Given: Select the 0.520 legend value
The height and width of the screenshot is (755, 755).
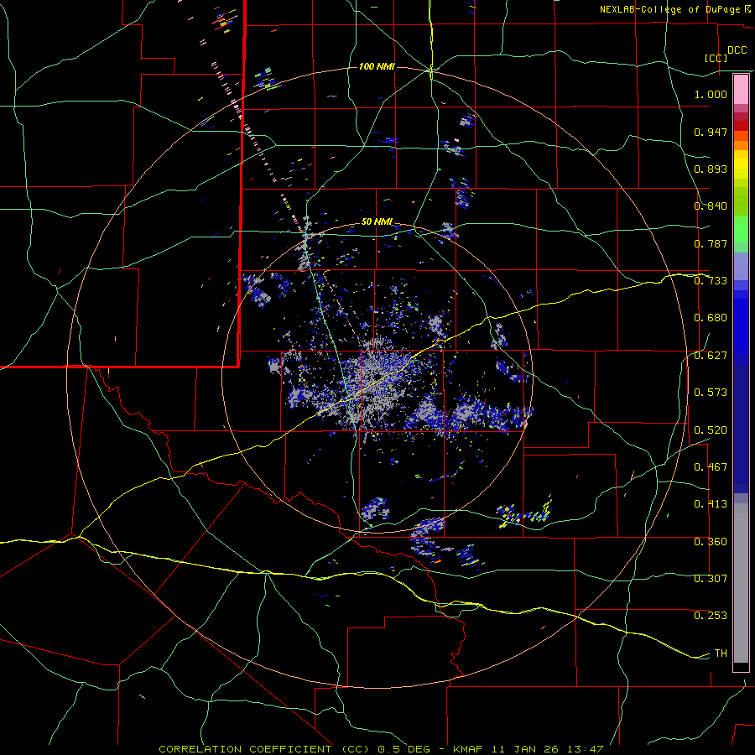Looking at the screenshot, I should pos(711,430).
